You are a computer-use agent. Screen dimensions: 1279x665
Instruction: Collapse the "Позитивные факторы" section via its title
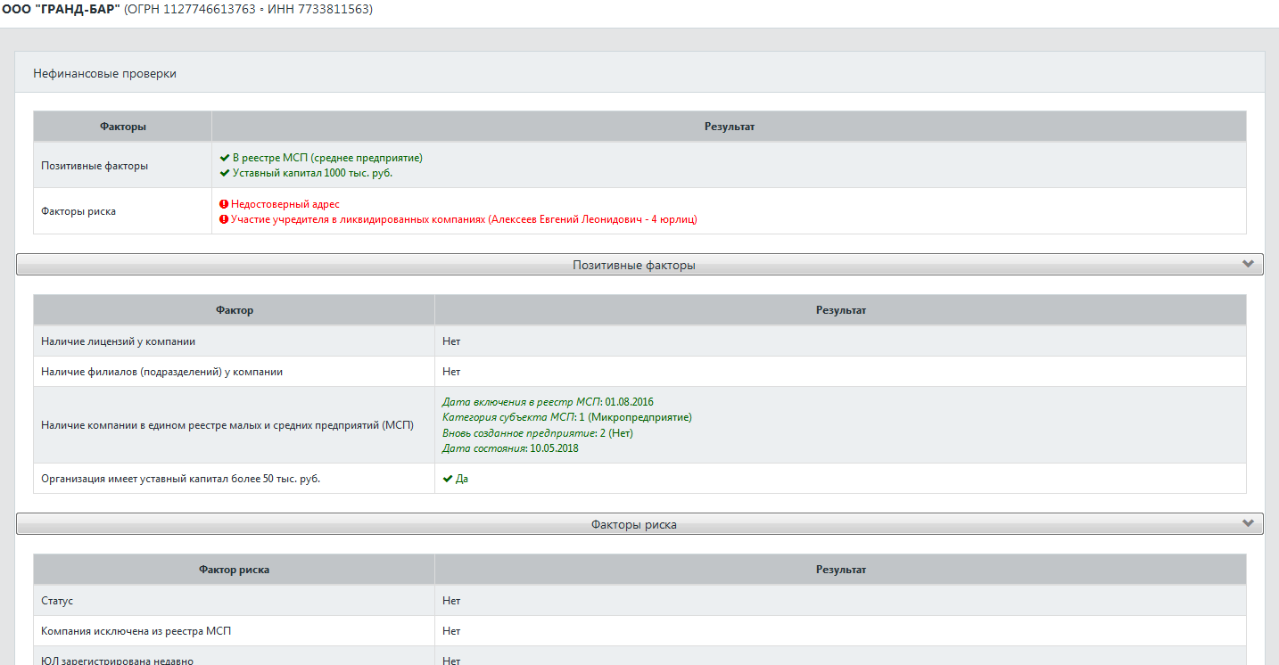(633, 266)
